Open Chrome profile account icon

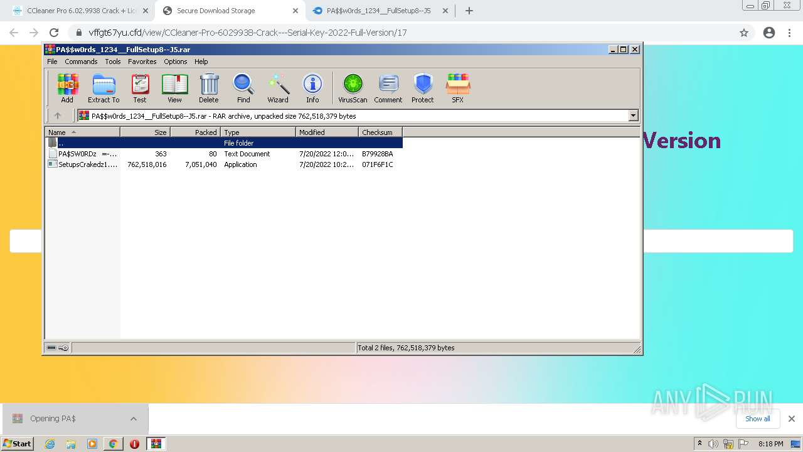point(769,33)
